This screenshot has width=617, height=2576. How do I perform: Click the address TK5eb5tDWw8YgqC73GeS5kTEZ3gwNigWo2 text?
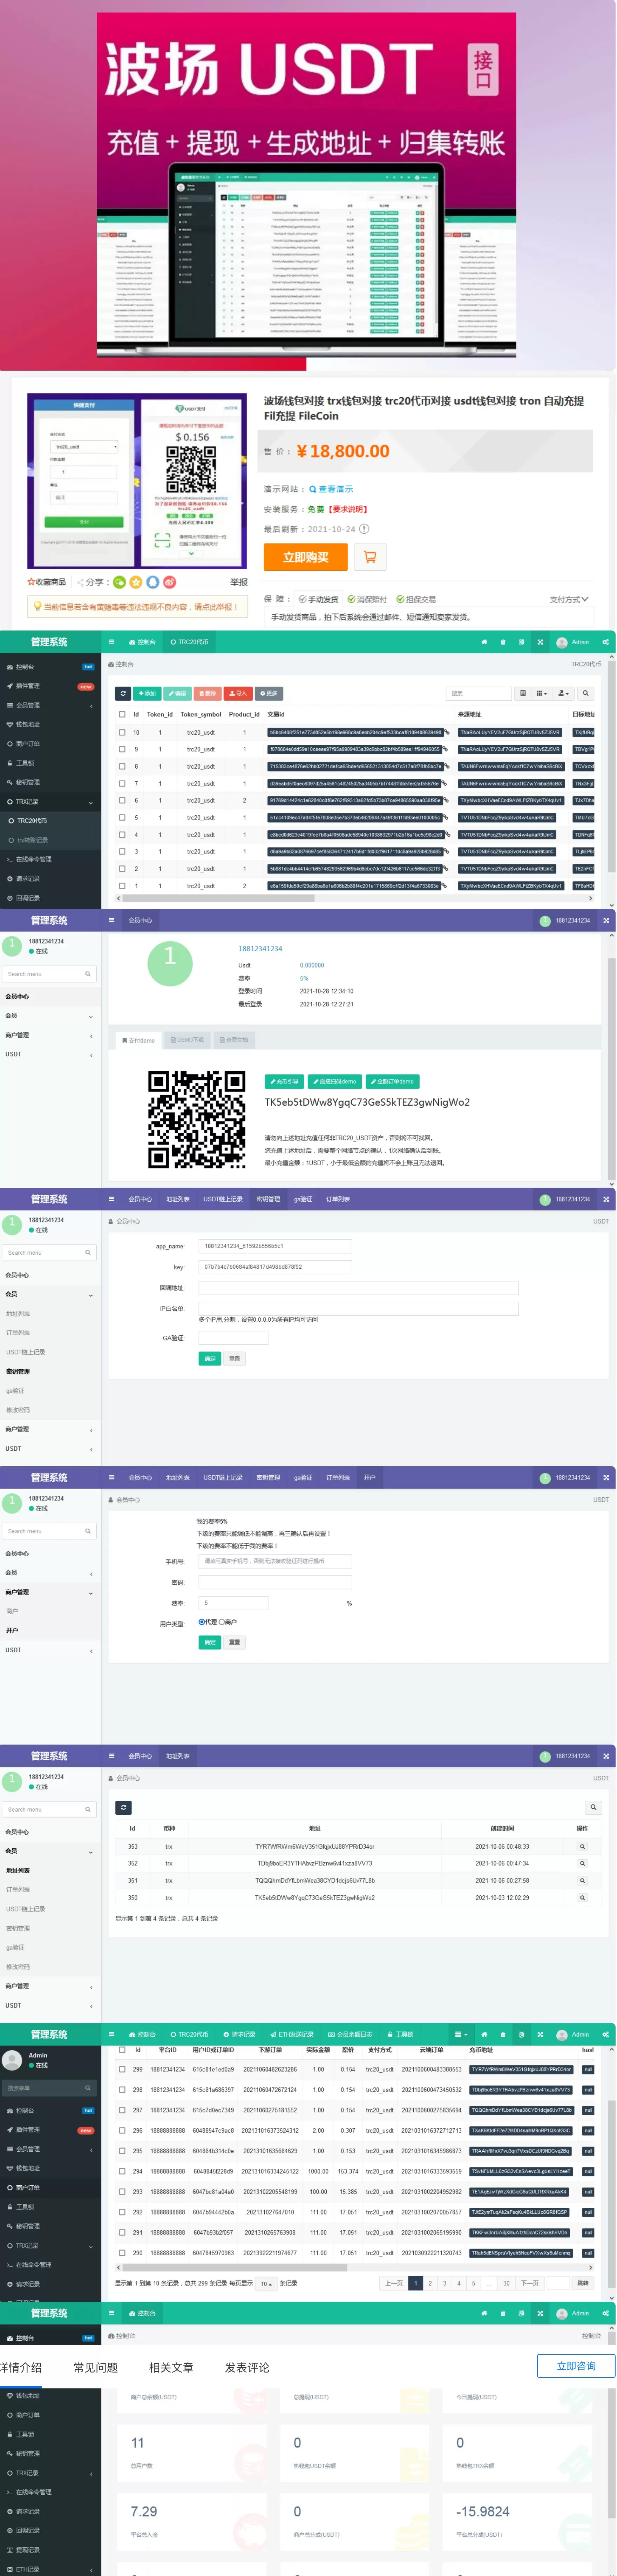point(367,1102)
